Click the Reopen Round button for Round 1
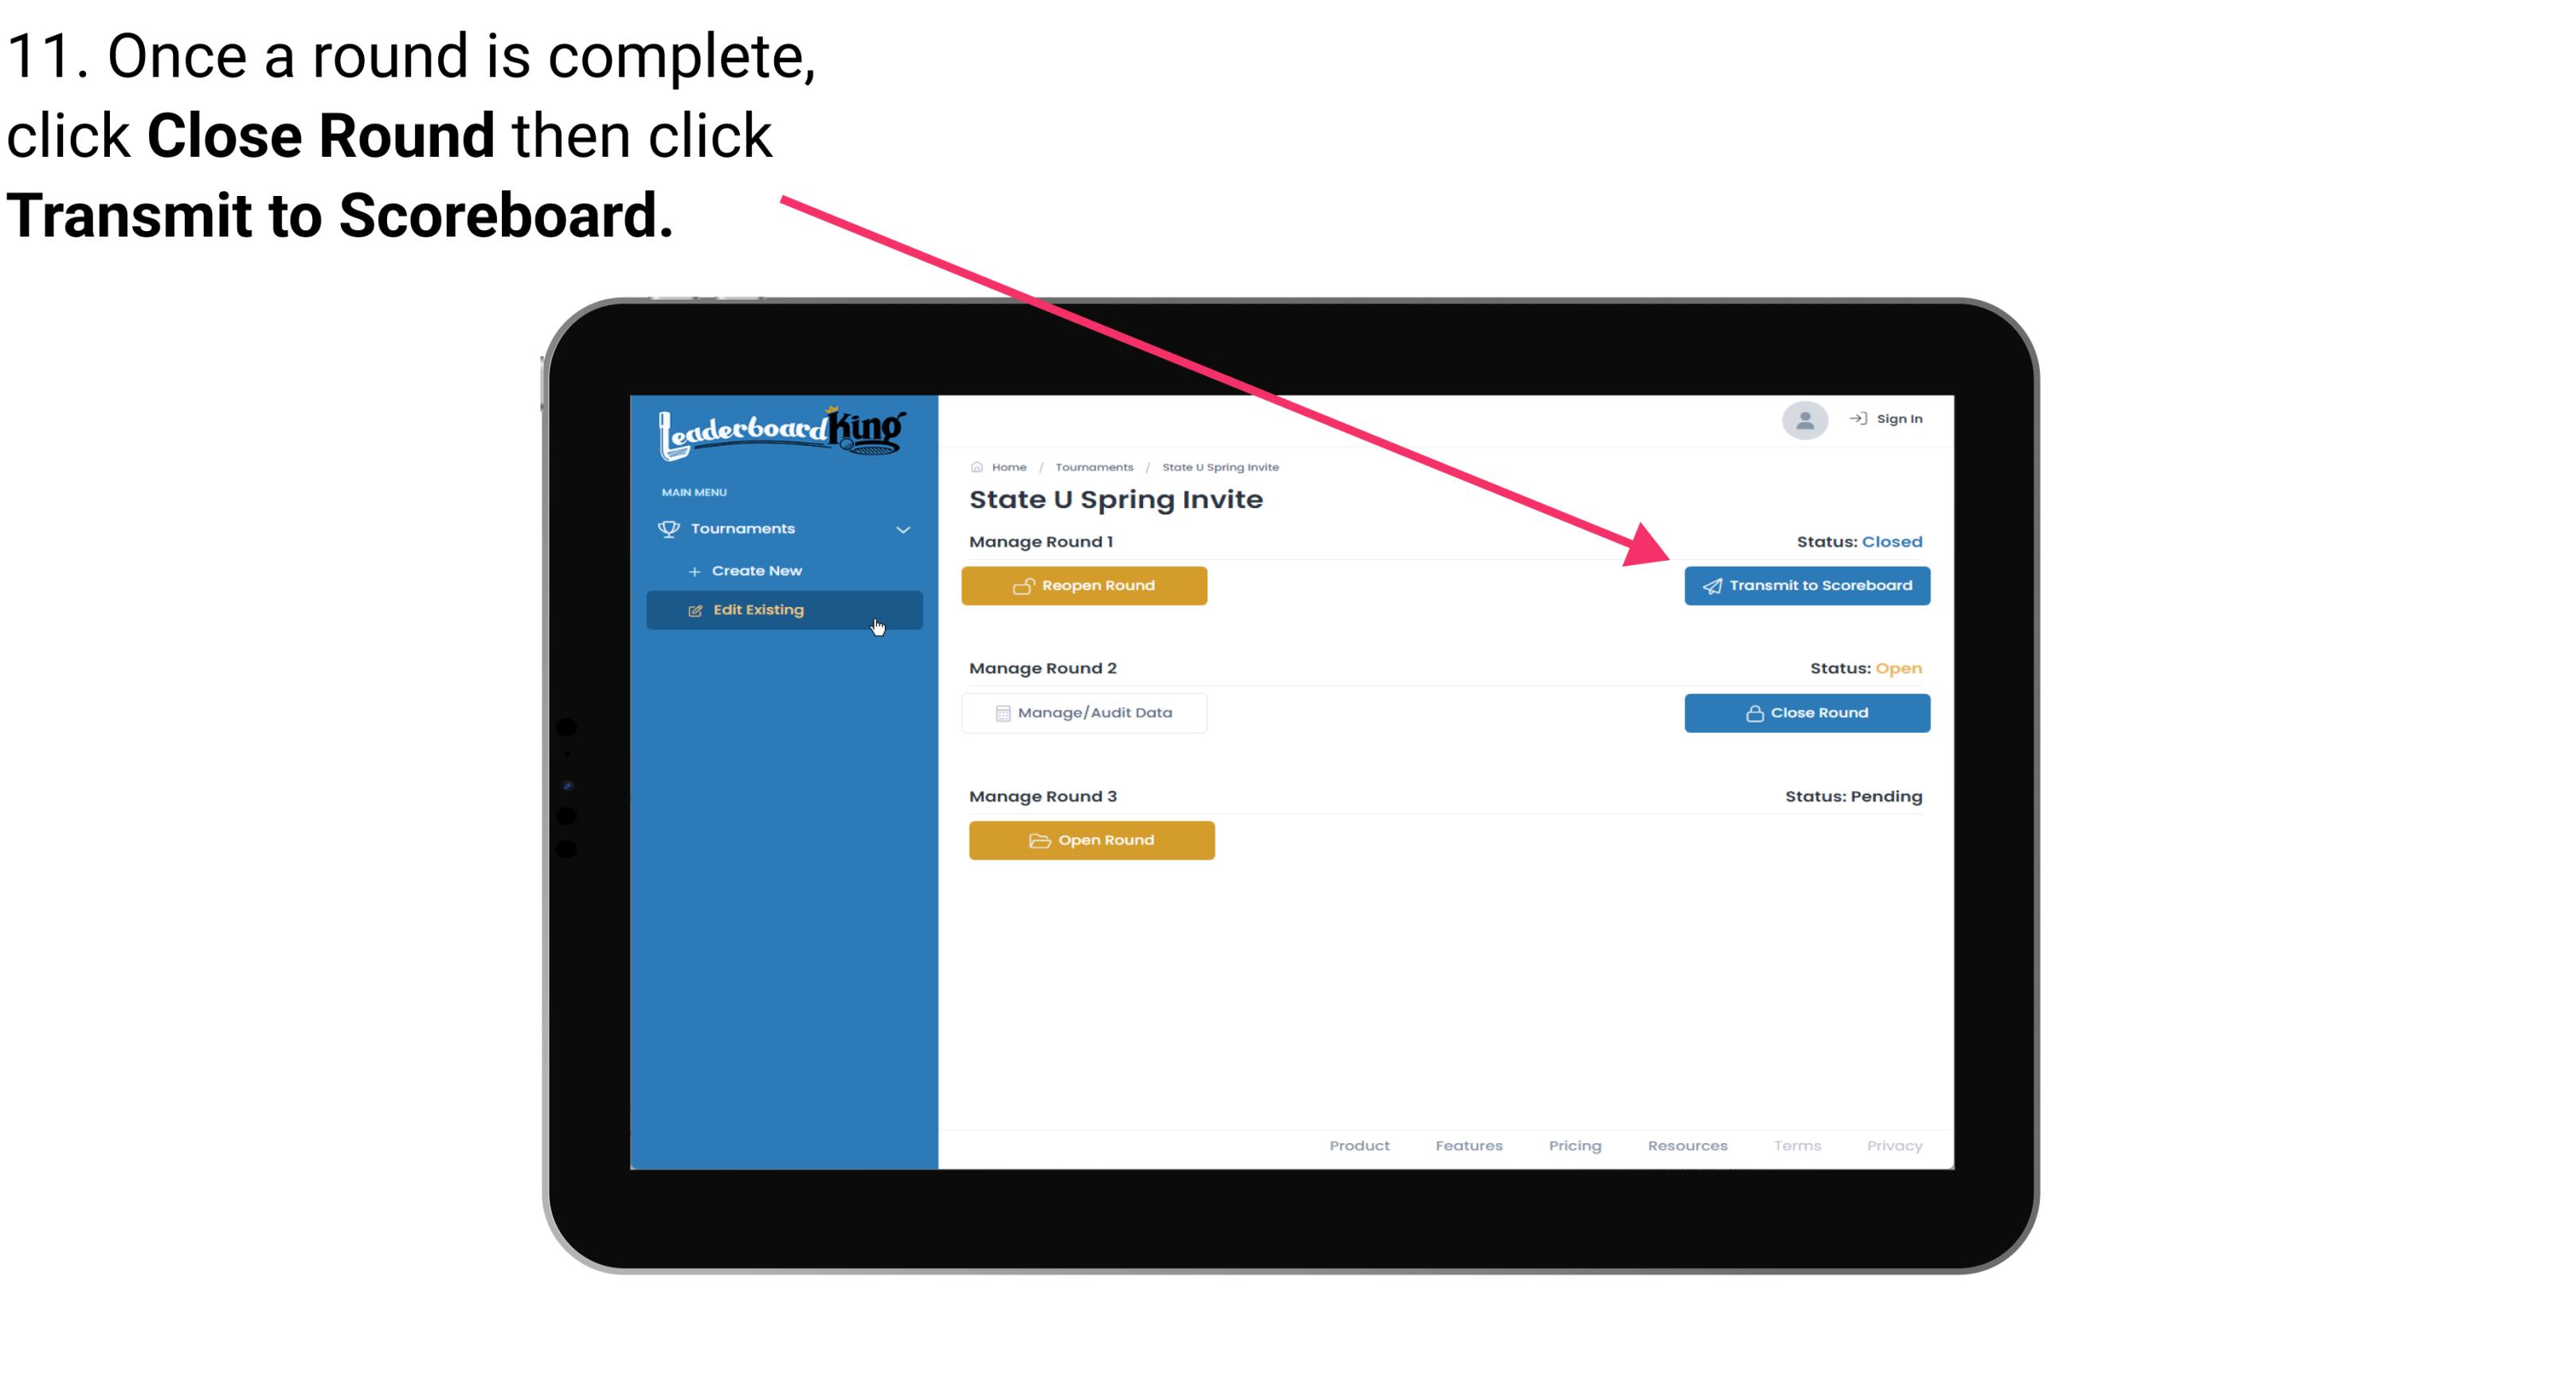 pos(1086,585)
